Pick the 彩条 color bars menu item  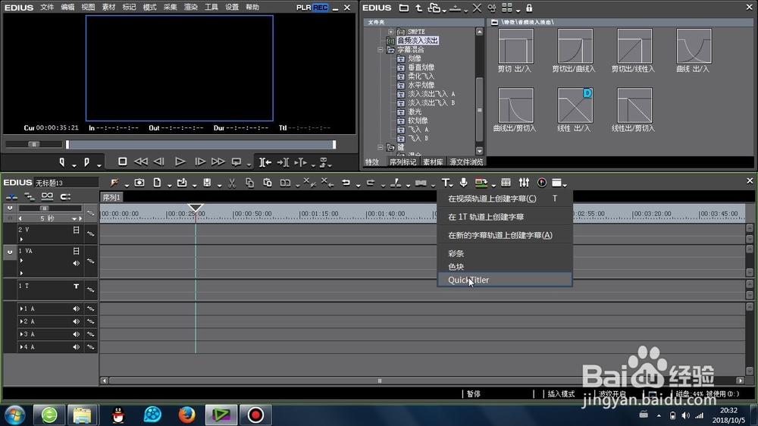505,253
